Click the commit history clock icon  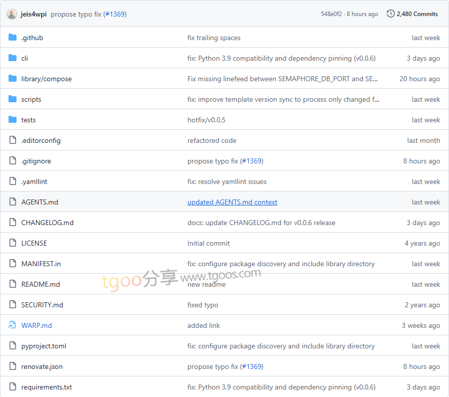(x=391, y=14)
